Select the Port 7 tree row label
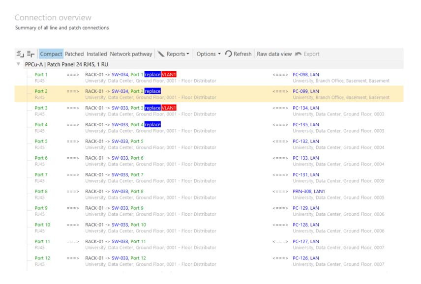Screen dimensions: 421x284 pos(41,174)
